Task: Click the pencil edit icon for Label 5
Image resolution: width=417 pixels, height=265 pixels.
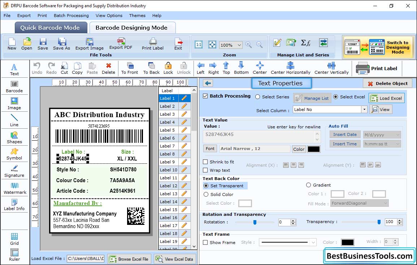Action: [x=184, y=130]
